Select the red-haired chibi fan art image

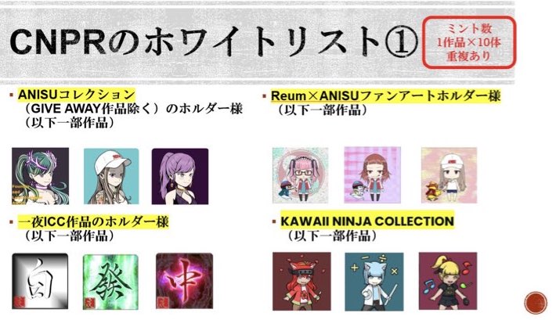click(372, 175)
